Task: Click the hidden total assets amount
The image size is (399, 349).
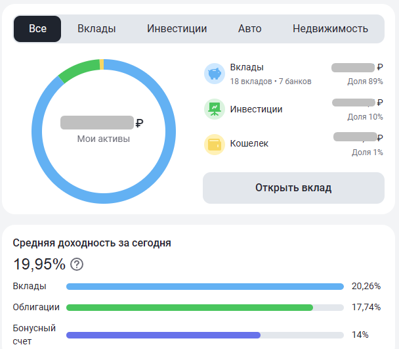Action: click(97, 123)
